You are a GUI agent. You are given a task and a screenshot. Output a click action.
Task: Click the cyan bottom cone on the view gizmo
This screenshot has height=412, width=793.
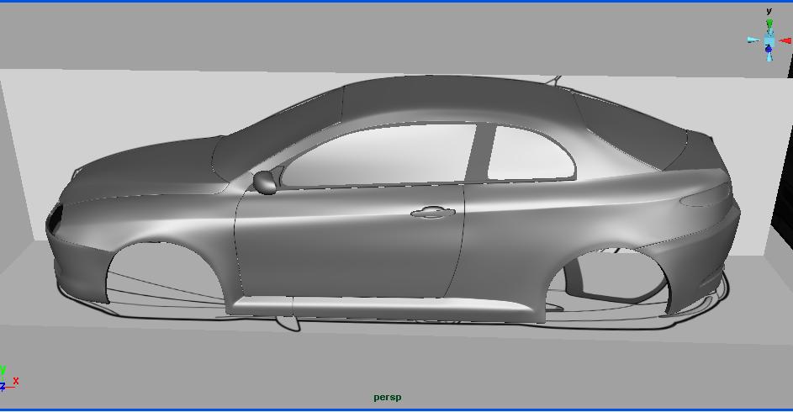coord(769,56)
